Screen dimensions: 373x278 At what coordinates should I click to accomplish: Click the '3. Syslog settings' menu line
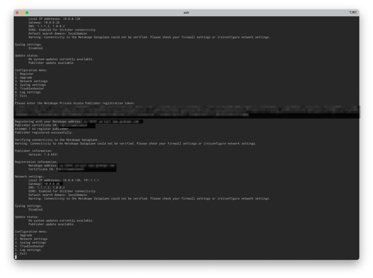coord(30,243)
